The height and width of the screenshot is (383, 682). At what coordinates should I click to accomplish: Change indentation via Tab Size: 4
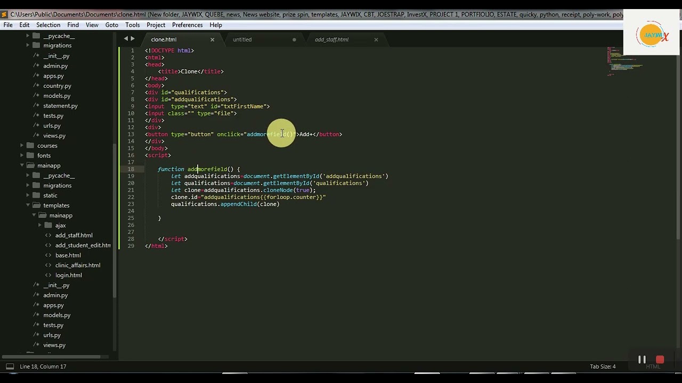(603, 367)
